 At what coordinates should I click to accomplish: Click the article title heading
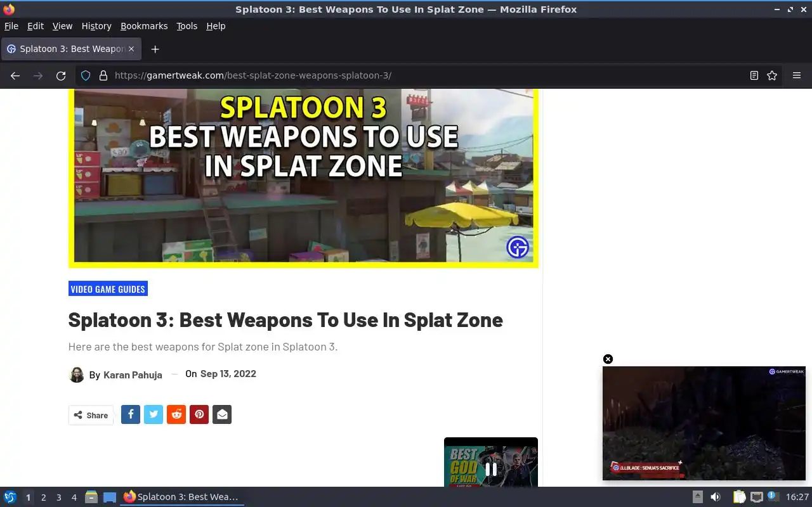tap(285, 319)
